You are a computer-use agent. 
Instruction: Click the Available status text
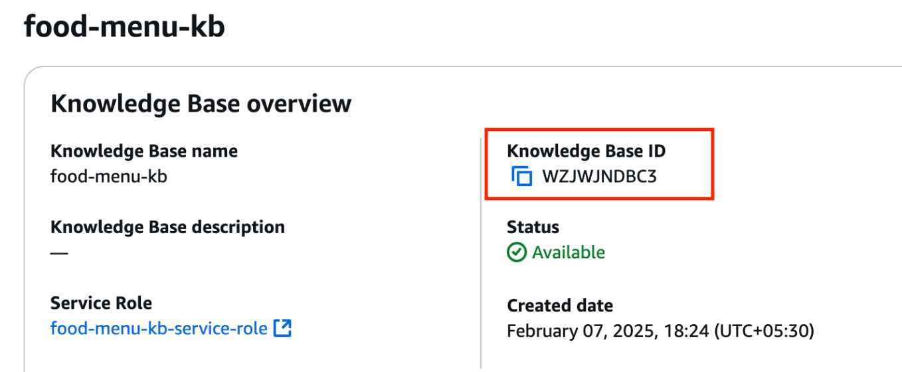coord(569,252)
